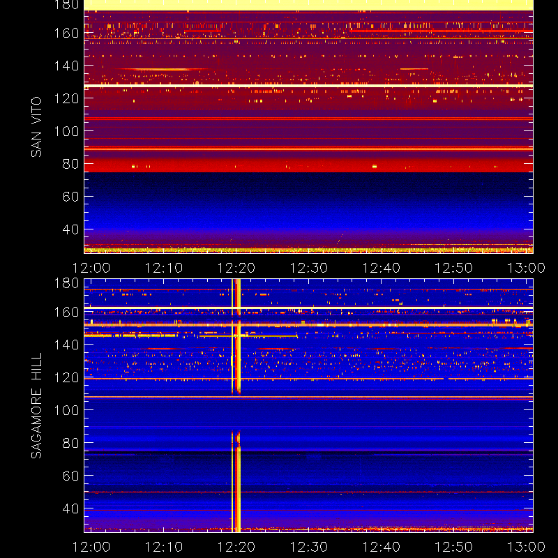Click 12:10 label below Sagamore Hill plot
Screen dimensions: 558x558
164,547
